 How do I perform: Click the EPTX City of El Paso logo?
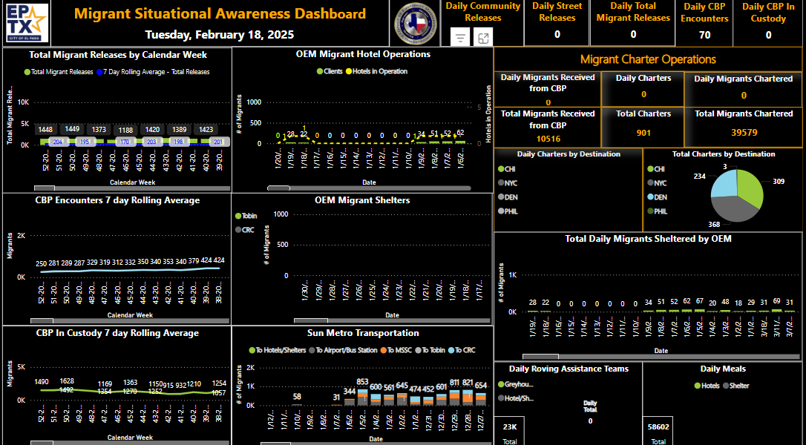[x=27, y=23]
